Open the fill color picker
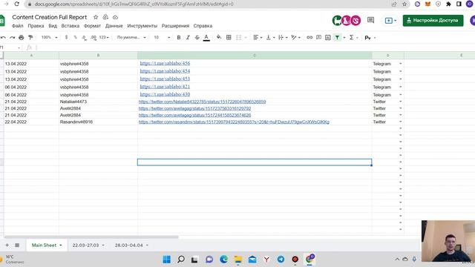Screen dimensions: 475x267 tap(219, 38)
